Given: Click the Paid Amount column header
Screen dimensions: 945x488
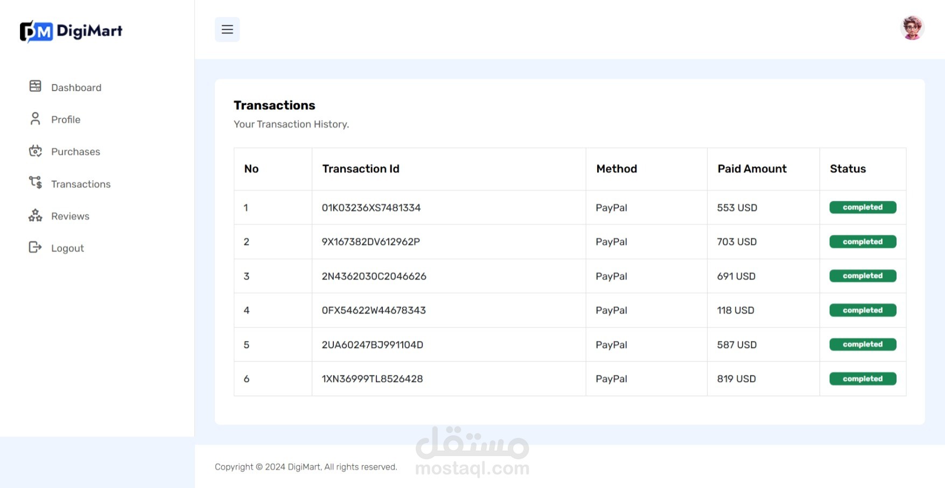Looking at the screenshot, I should pyautogui.click(x=752, y=169).
